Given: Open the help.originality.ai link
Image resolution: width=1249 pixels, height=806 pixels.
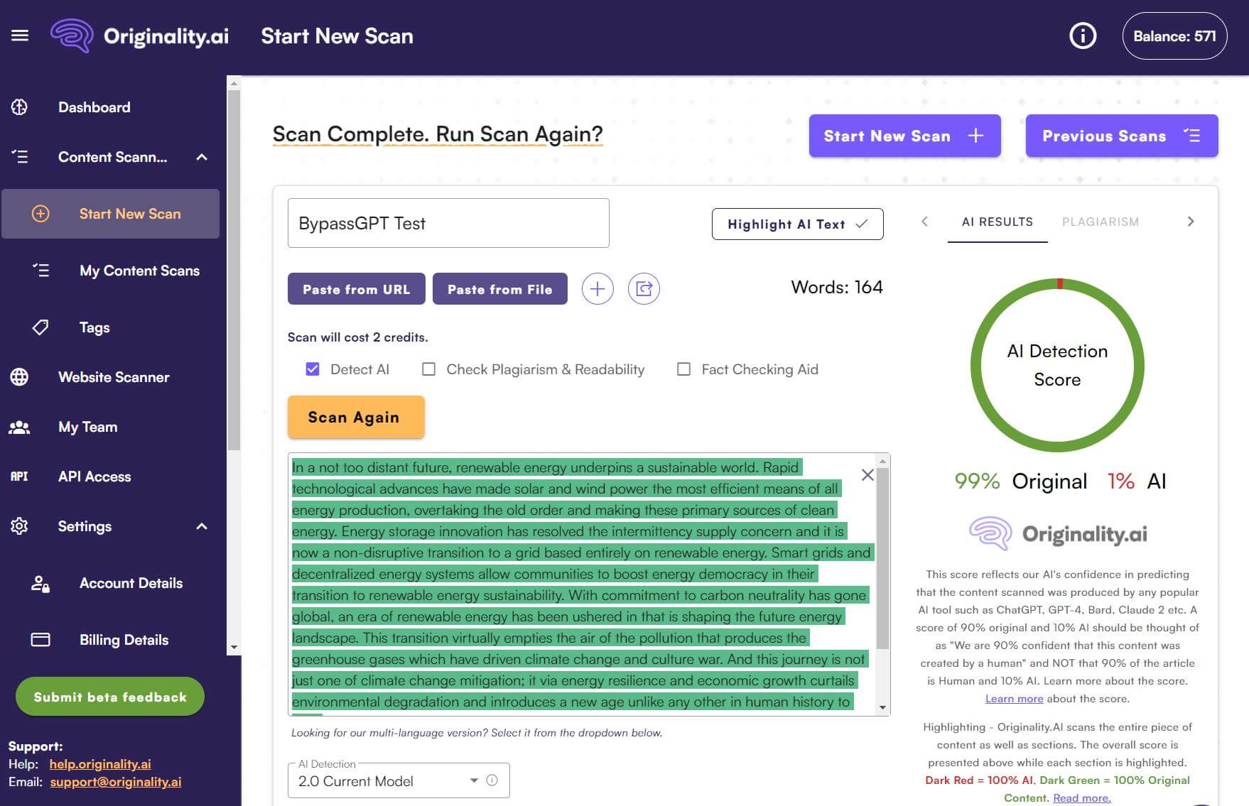Looking at the screenshot, I should 100,764.
